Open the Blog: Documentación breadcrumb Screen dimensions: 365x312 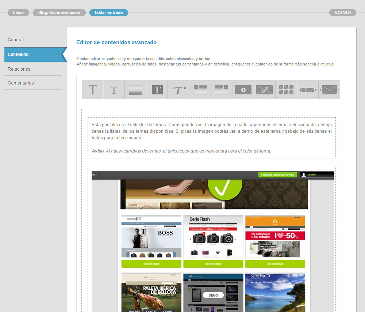[x=59, y=12]
